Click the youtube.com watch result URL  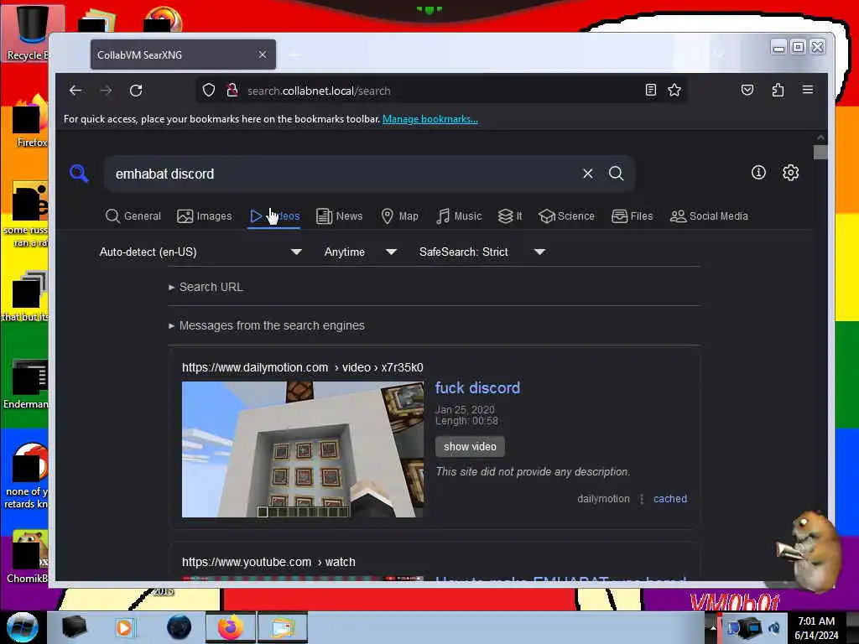coord(268,562)
